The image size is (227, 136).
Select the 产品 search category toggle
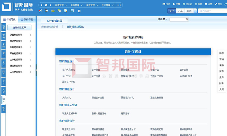click(x=180, y=11)
